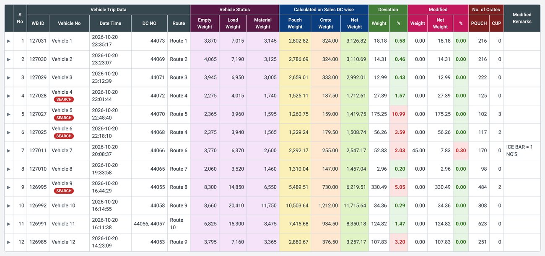This screenshot has width=545, height=256.
Task: Click the Pouch Weight column header
Action: 295,23
